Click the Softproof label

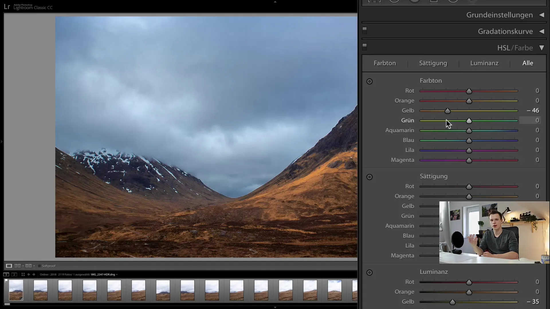[x=49, y=266]
